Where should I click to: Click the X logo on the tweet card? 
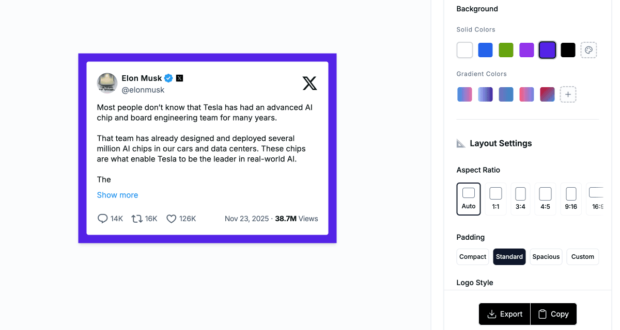(x=309, y=83)
